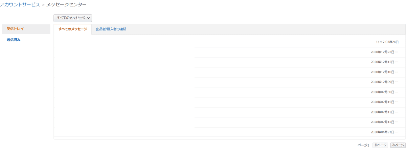Screen dimensions: 406x152
Task: Expand the すべてのメッセージ filter dropdown
Action: tap(73, 18)
